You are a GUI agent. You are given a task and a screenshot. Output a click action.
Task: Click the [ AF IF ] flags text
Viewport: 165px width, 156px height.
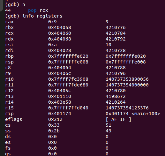coord(118,119)
